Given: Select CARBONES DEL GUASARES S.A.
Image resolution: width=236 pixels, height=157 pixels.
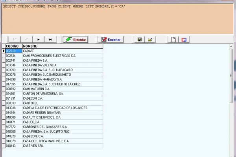Looking at the screenshot, I should [x=63, y=127].
